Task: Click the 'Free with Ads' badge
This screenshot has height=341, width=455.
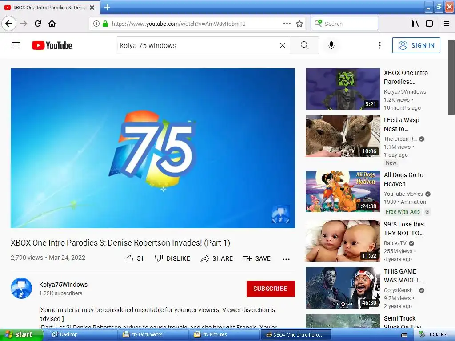Action: 403,212
